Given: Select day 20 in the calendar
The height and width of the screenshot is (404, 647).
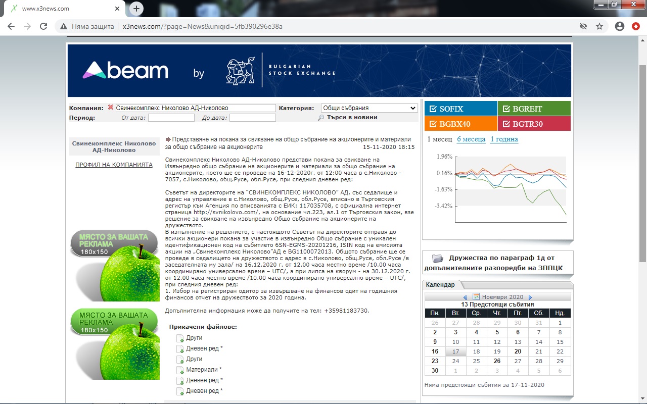Looking at the screenshot, I should [x=518, y=351].
